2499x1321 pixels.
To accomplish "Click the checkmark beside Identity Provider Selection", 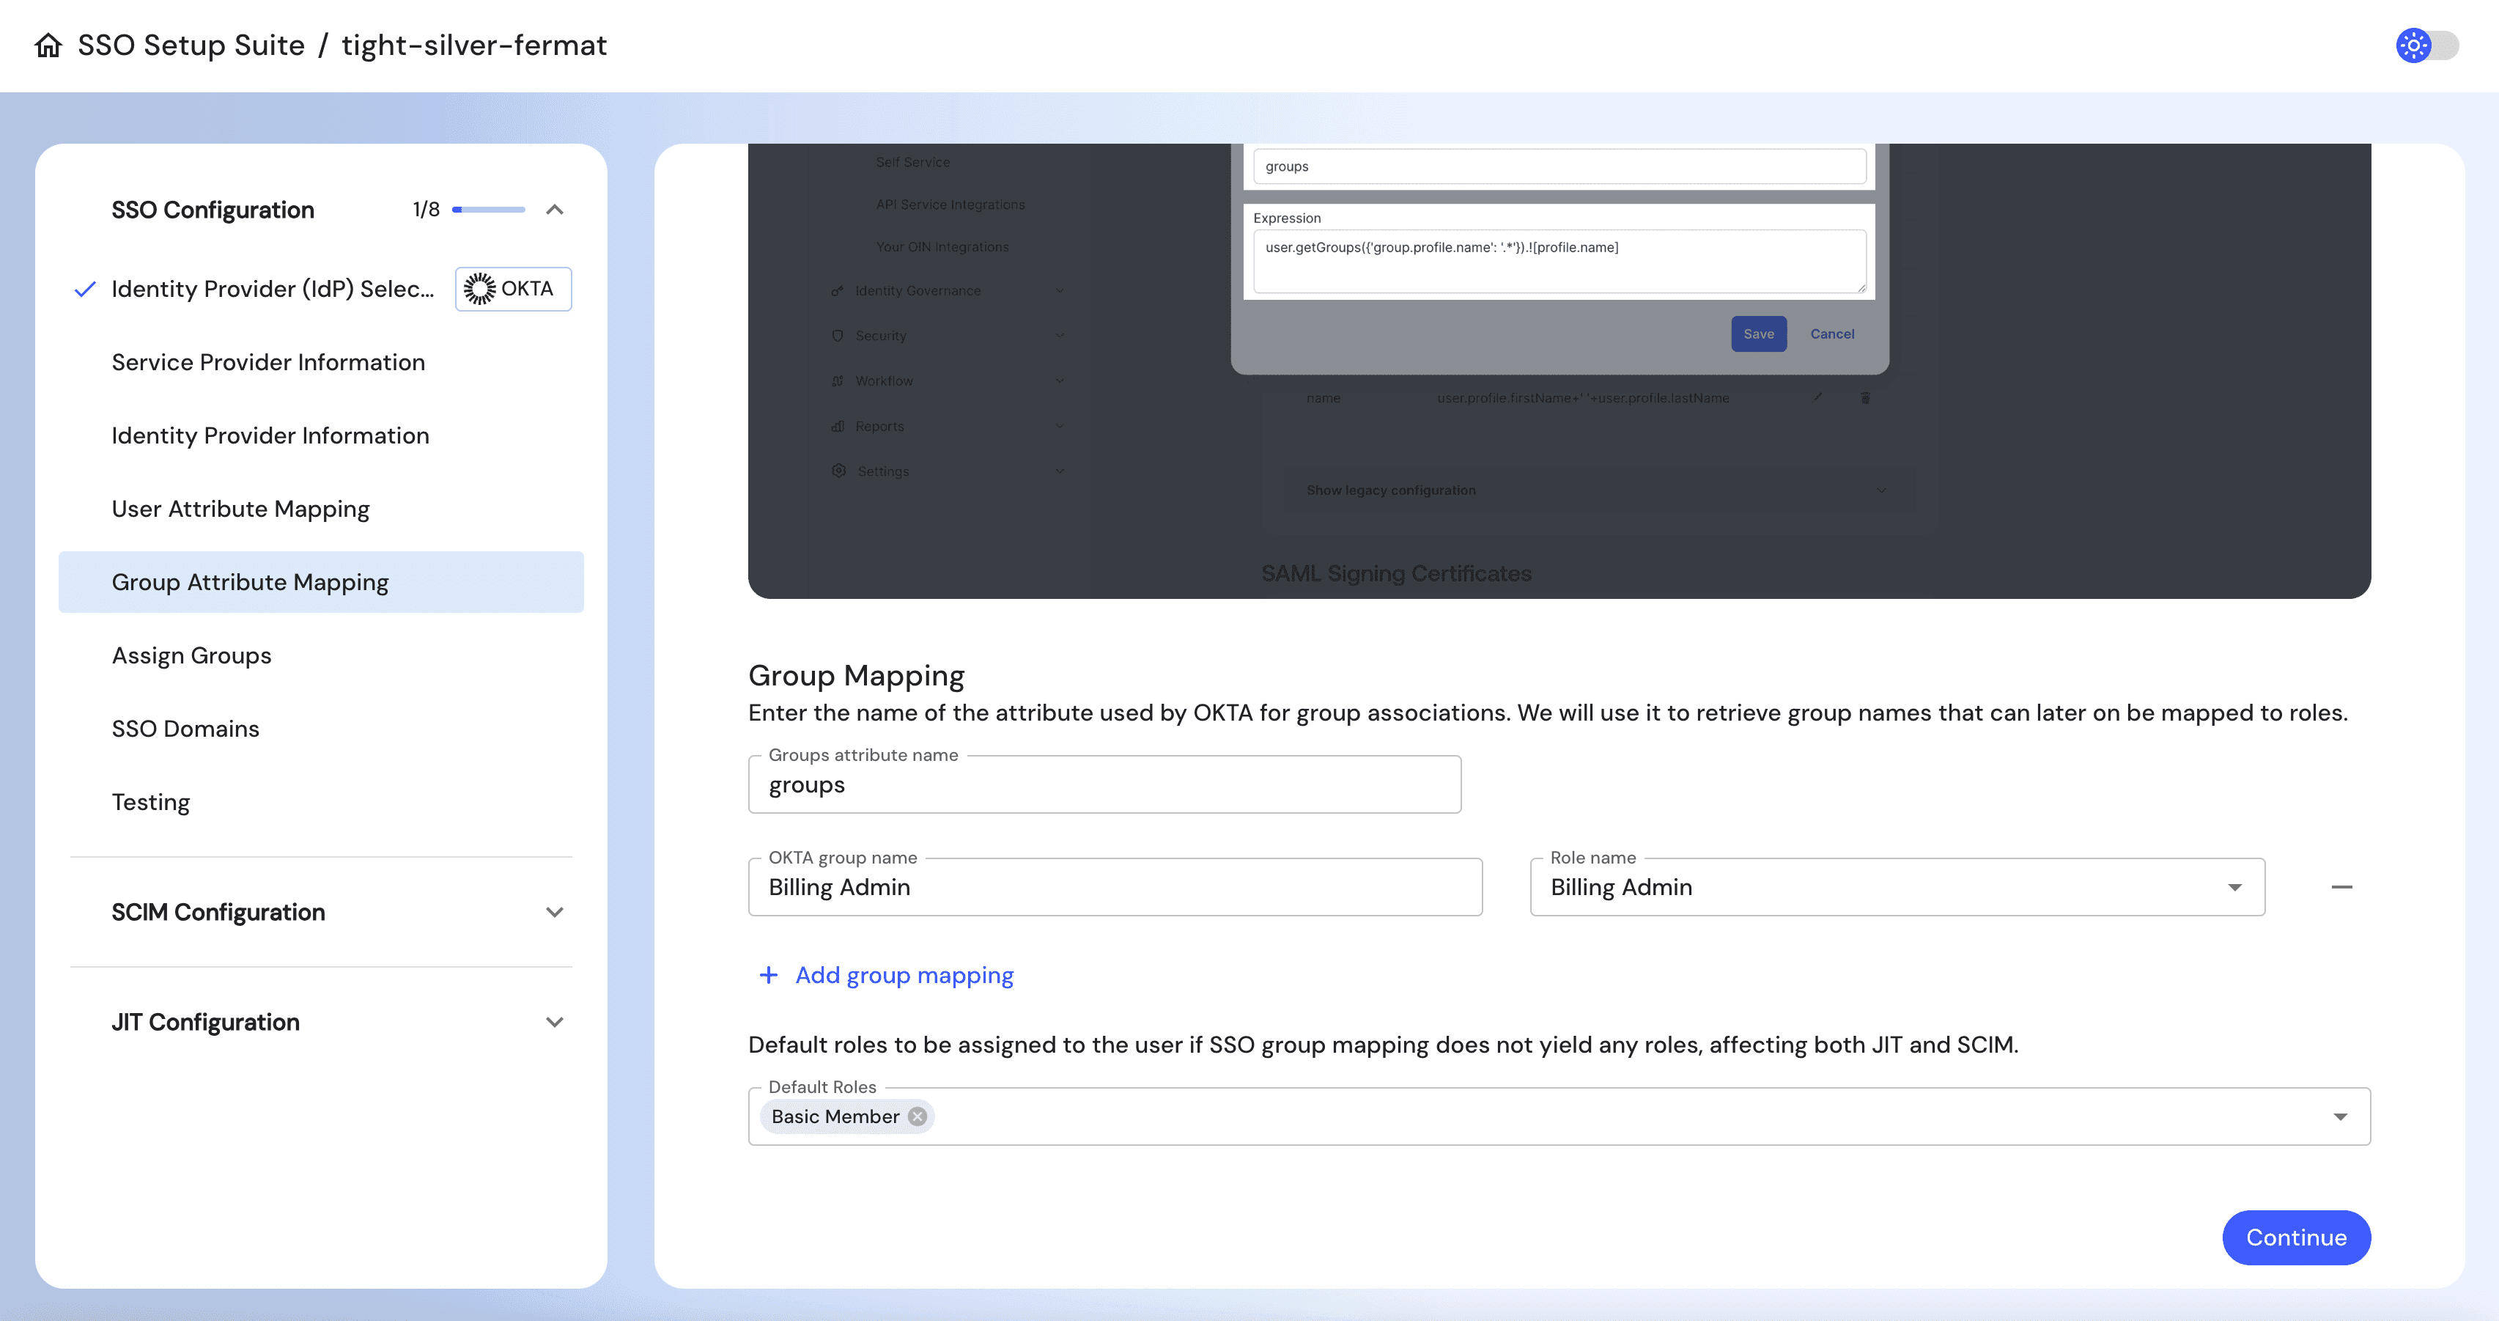I will tap(85, 290).
